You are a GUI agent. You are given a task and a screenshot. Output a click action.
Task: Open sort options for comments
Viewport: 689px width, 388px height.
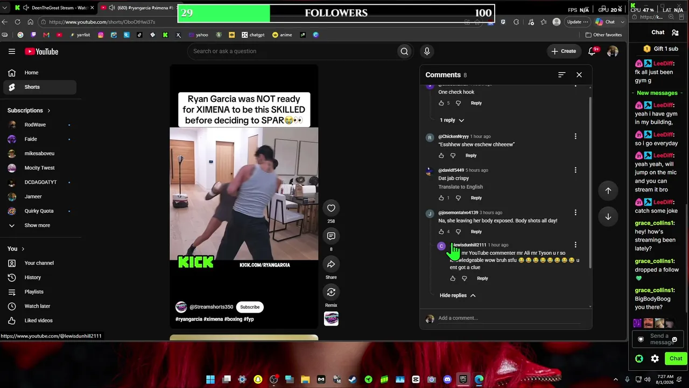tap(561, 75)
